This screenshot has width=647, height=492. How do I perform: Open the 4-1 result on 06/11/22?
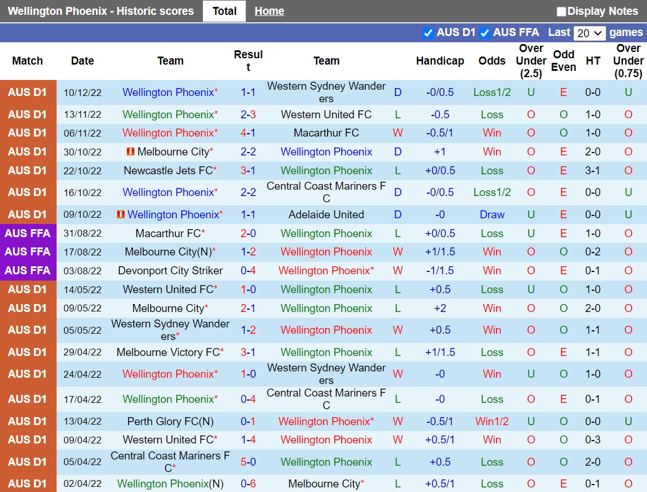(248, 133)
